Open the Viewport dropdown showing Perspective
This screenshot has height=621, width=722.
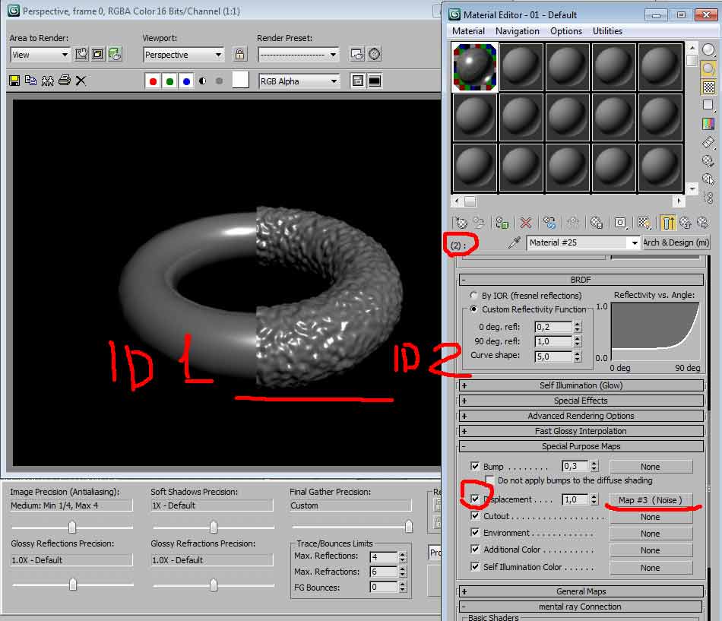pyautogui.click(x=184, y=55)
